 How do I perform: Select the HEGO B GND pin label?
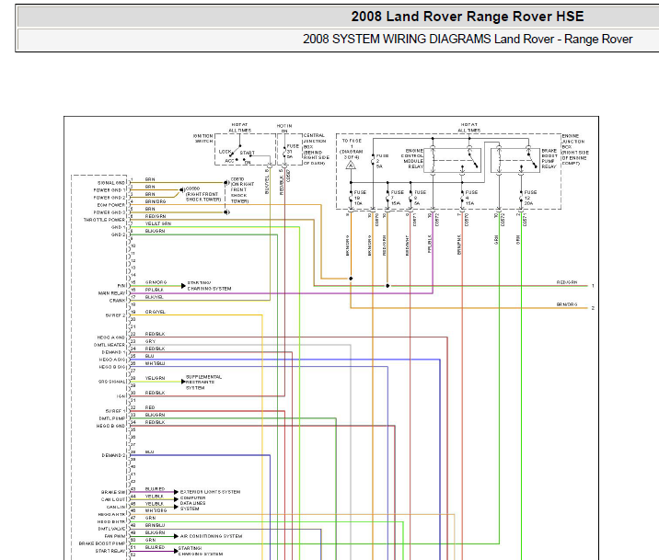(111, 426)
